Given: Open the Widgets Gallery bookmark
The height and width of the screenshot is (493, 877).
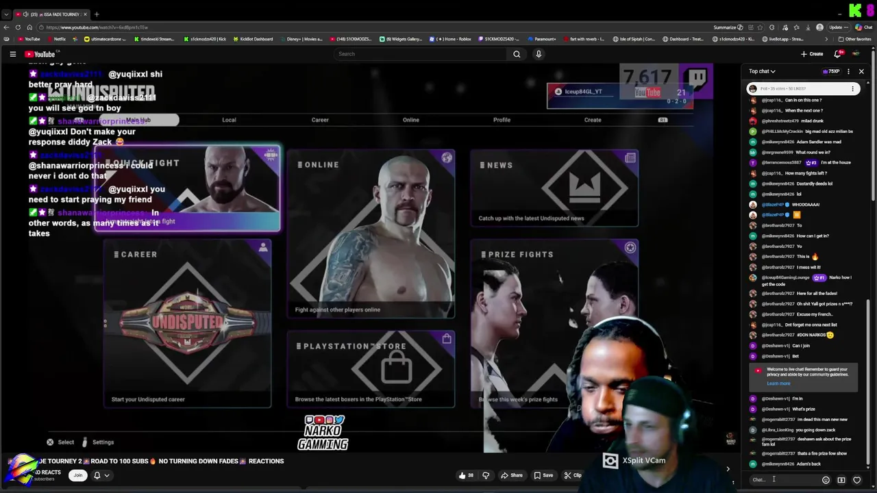Looking at the screenshot, I should (401, 39).
